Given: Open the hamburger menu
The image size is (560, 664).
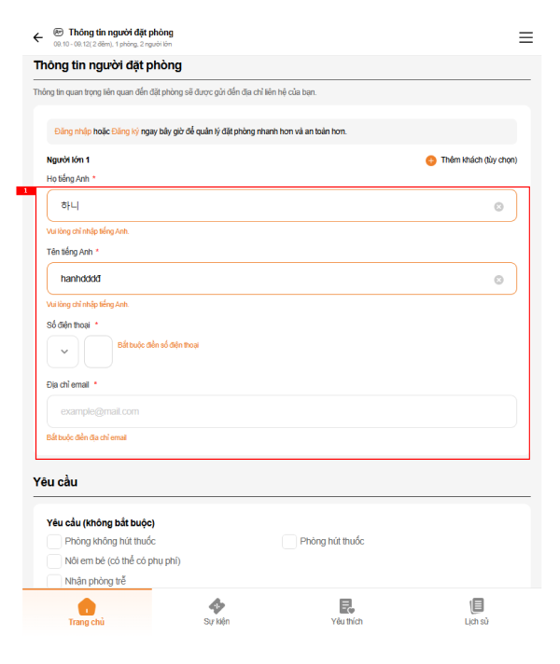Looking at the screenshot, I should click(525, 37).
